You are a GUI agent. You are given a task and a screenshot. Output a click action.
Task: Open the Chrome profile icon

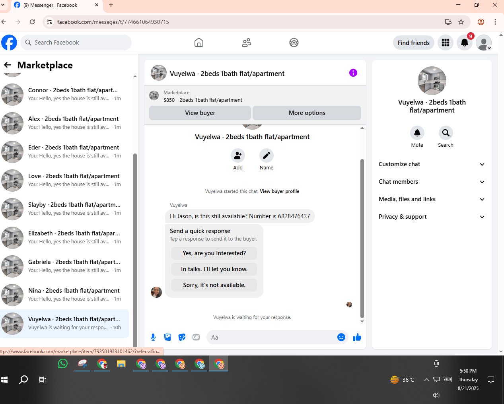(x=481, y=22)
